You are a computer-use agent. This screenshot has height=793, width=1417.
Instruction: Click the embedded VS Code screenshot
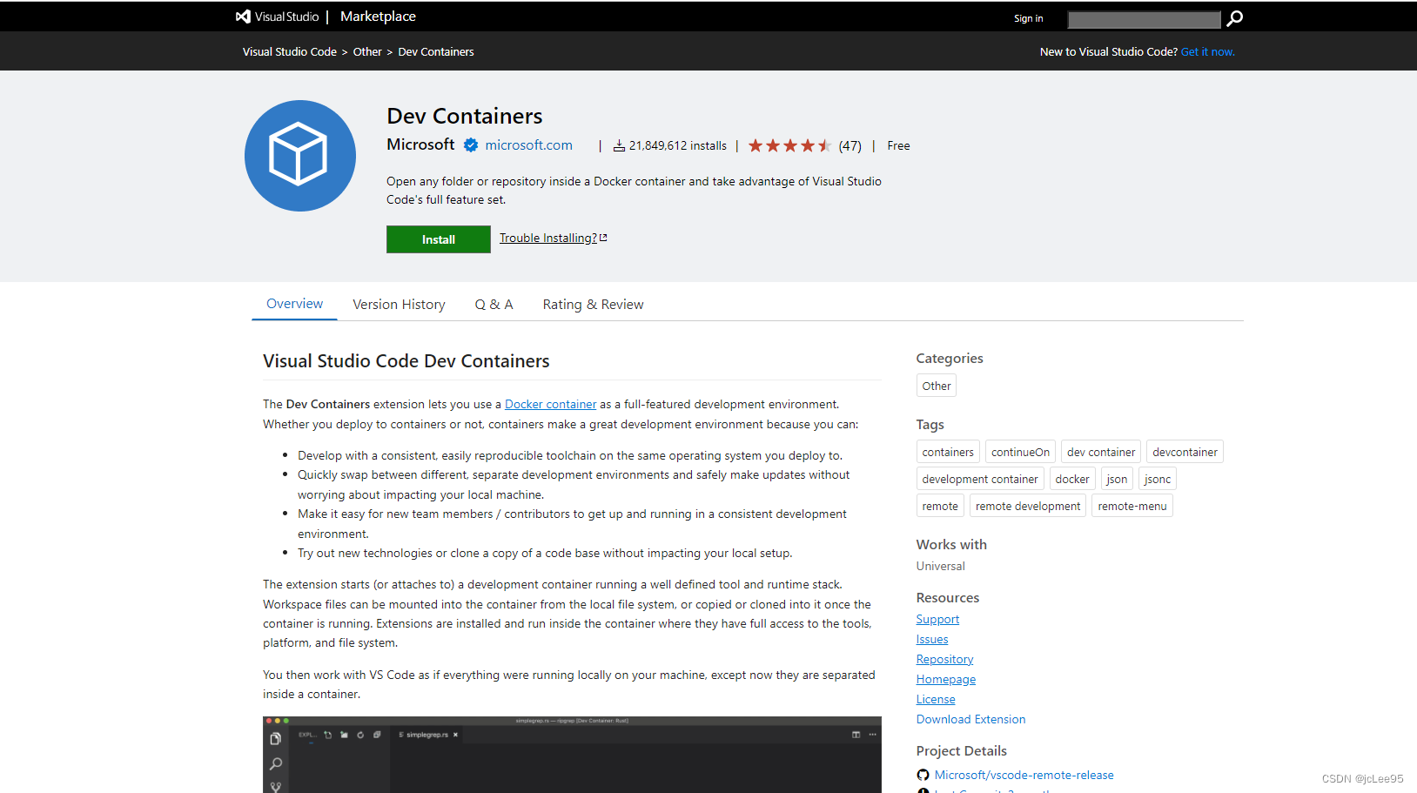(x=572, y=755)
